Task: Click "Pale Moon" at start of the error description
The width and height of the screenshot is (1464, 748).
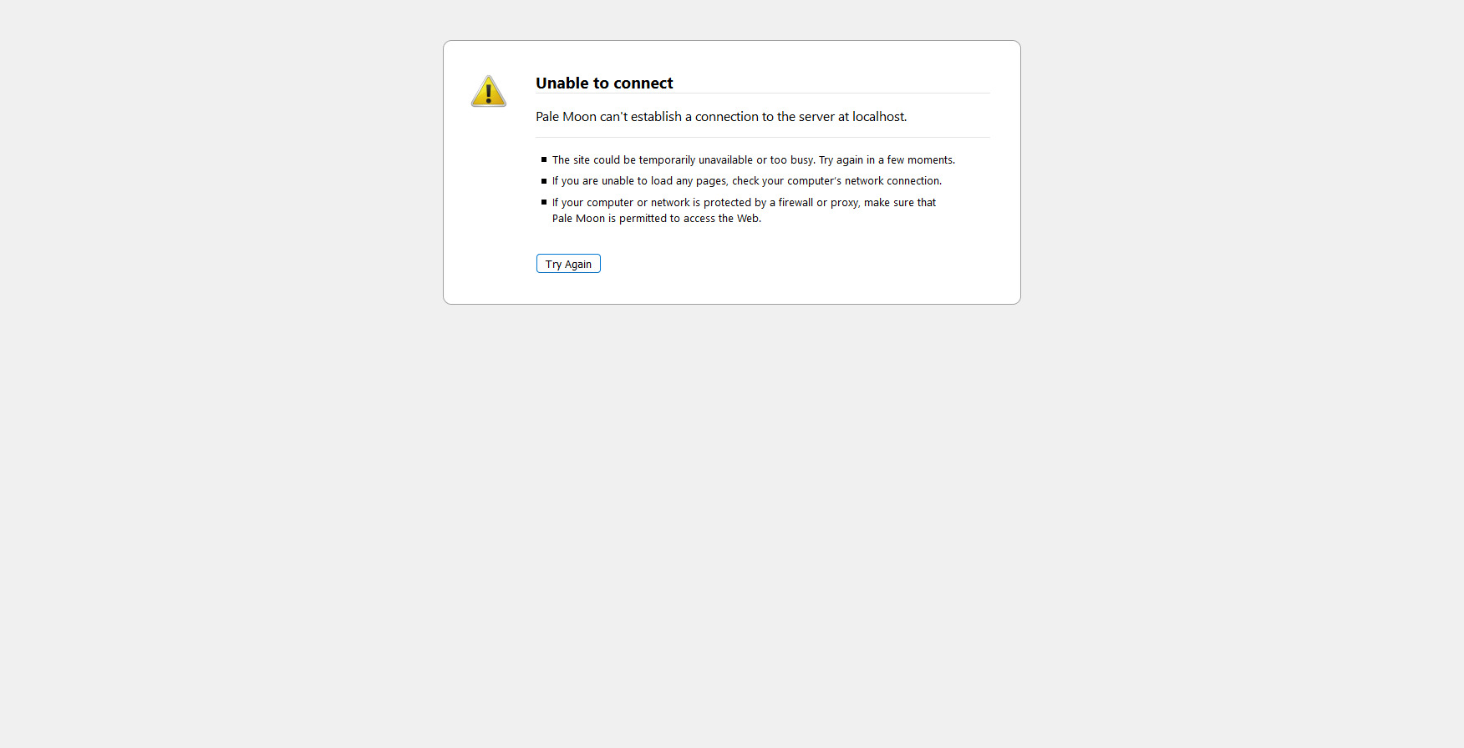Action: point(566,117)
